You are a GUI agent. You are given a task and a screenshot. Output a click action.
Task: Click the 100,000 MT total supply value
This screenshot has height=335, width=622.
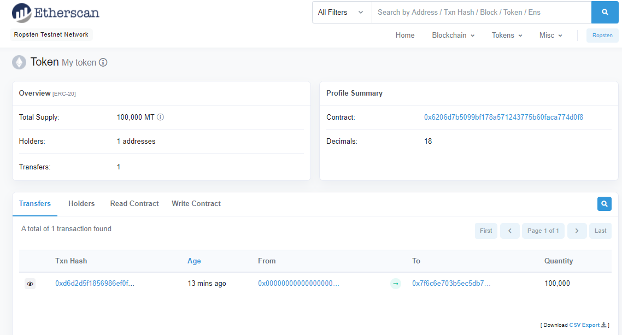coord(135,117)
